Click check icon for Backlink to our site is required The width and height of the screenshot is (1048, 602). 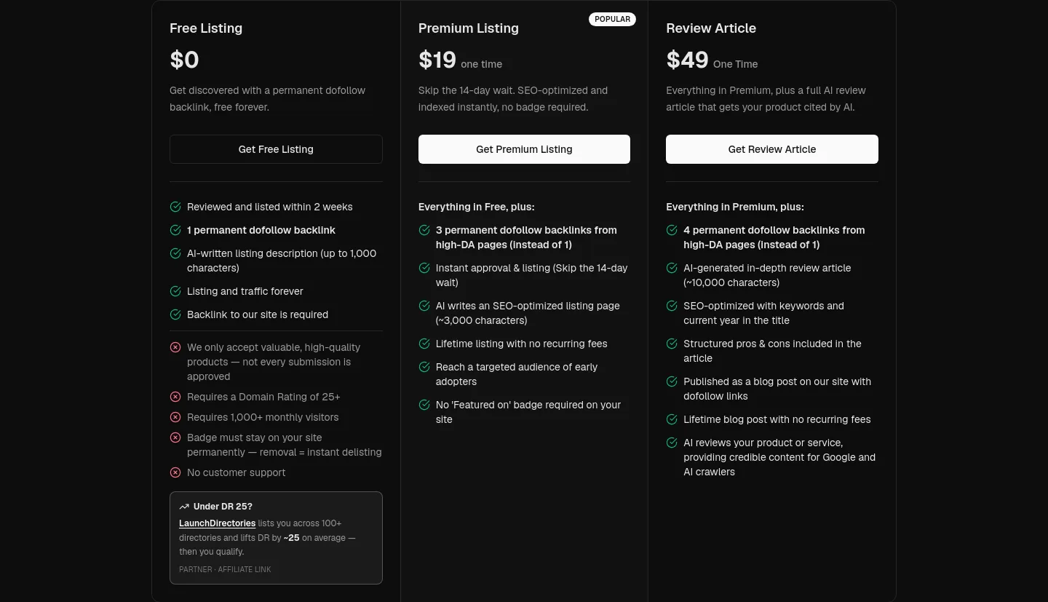click(x=175, y=314)
